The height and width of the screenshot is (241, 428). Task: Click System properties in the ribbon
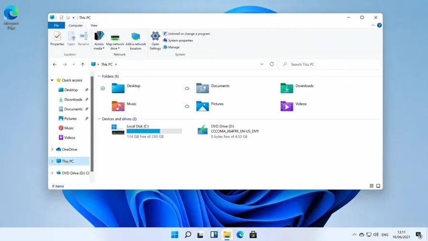coord(178,40)
